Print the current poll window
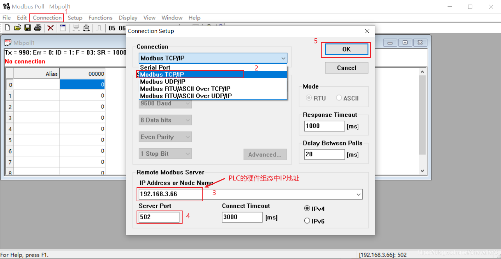Screen dimensions: 501x259 pyautogui.click(x=38, y=28)
